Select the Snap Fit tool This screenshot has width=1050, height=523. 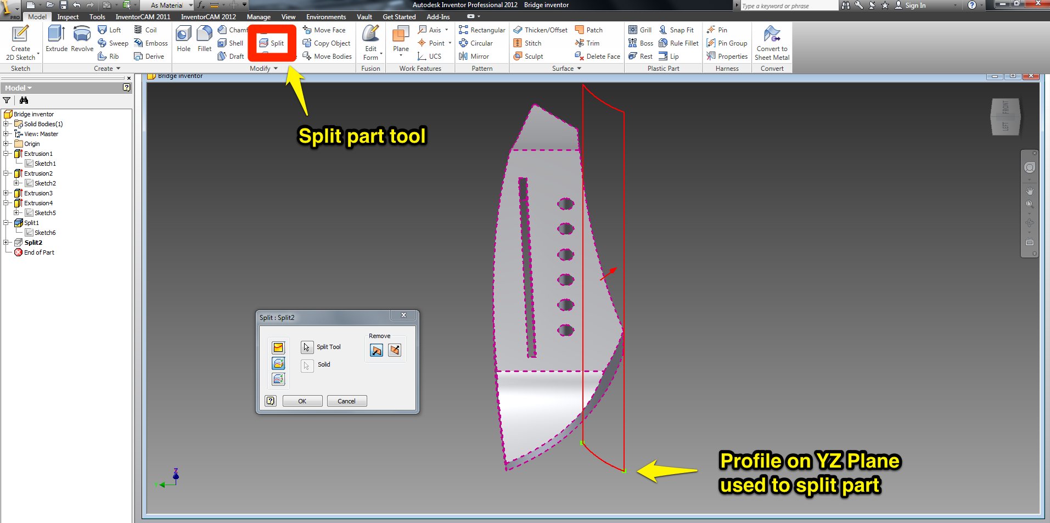coord(676,30)
